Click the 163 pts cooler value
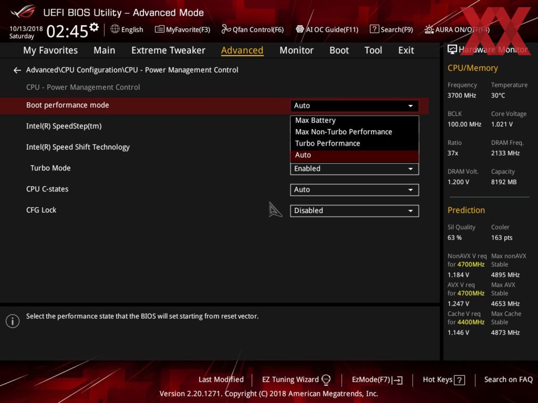 click(x=501, y=237)
